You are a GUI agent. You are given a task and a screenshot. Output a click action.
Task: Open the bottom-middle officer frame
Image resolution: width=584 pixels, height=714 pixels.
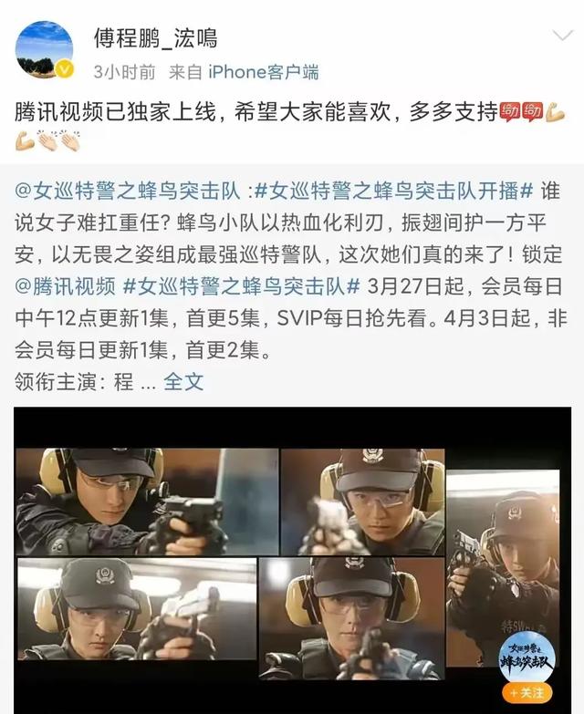351,617
